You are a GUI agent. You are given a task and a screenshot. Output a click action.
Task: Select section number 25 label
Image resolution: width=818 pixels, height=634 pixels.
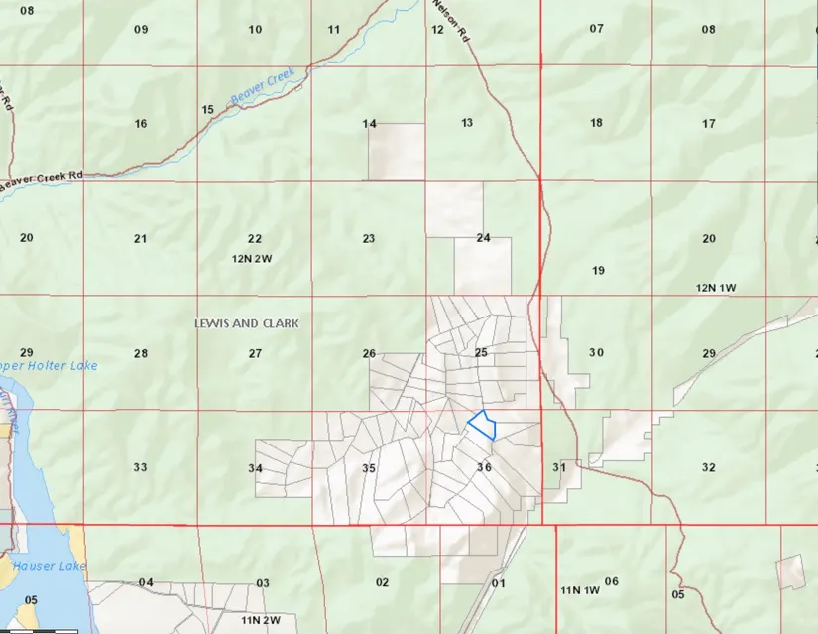pyautogui.click(x=482, y=353)
